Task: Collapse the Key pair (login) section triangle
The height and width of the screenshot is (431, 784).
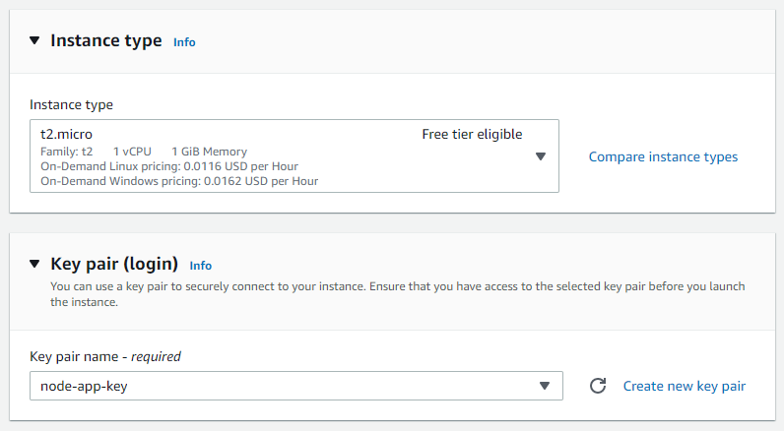Action: click(x=34, y=264)
